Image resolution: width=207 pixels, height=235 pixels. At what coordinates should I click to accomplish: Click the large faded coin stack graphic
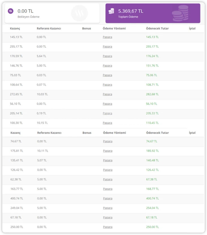pos(180,13)
